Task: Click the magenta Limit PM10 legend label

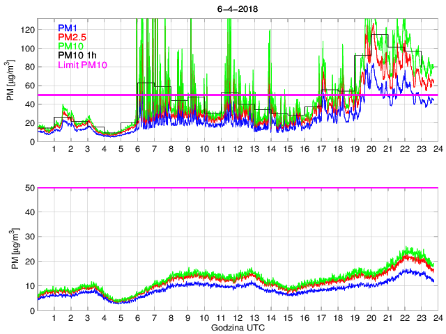Action: coord(80,65)
